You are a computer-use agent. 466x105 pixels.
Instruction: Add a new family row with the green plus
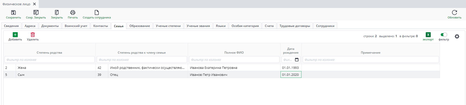(x=15, y=35)
